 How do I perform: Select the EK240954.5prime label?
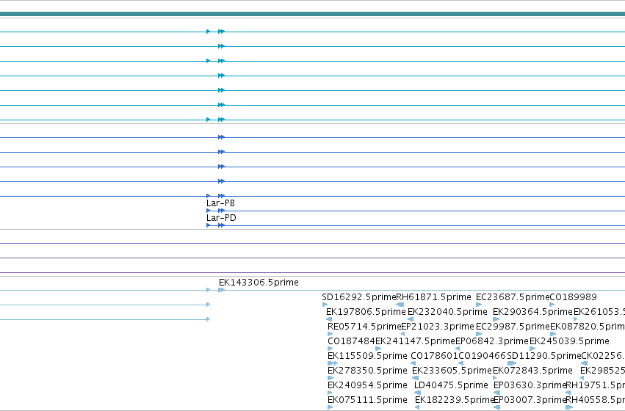tap(367, 385)
